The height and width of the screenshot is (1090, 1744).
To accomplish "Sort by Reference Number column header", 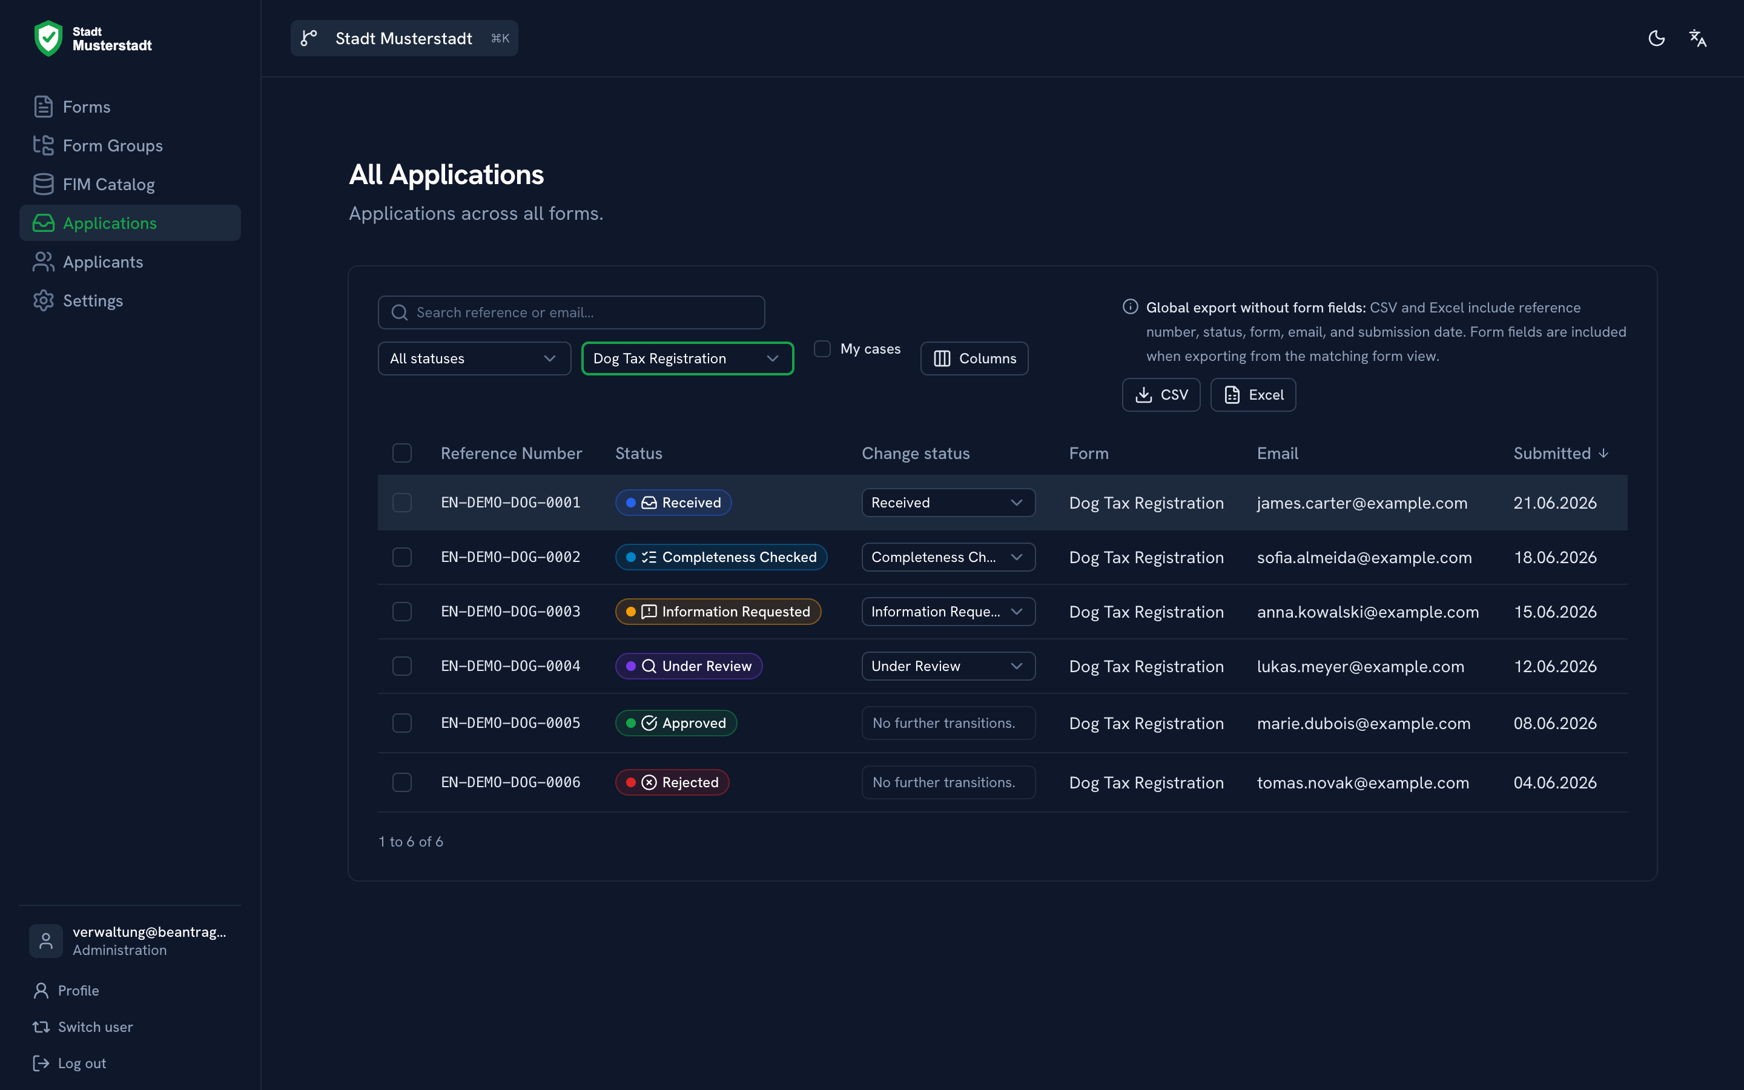I will tap(511, 454).
